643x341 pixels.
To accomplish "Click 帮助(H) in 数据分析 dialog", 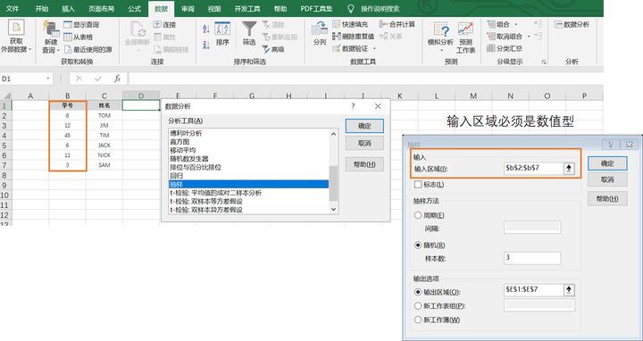I will coord(364,164).
